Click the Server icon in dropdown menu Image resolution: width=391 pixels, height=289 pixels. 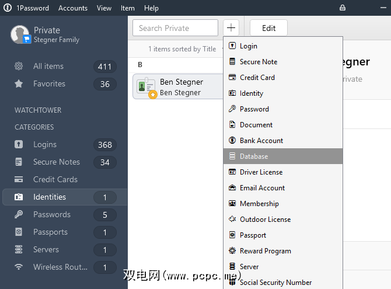point(232,266)
